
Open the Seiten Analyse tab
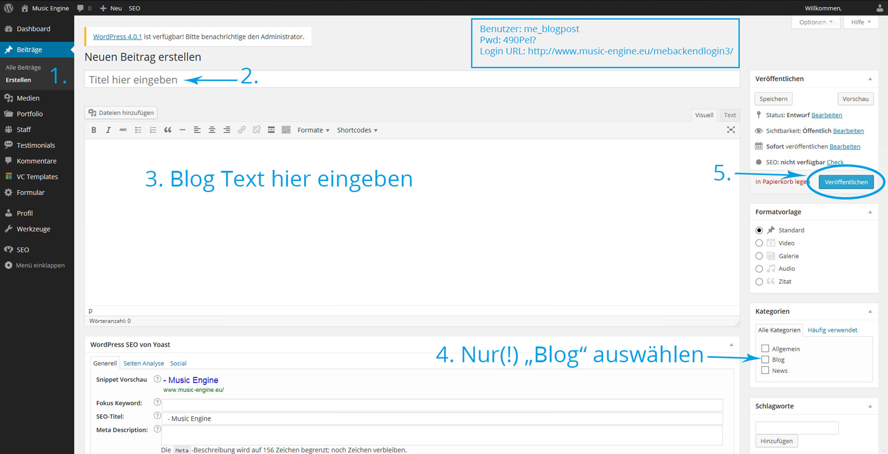(144, 364)
